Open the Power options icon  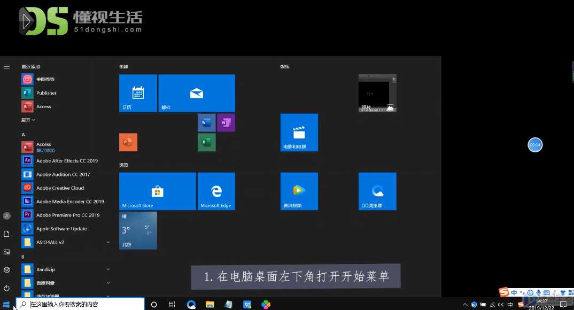(6, 288)
